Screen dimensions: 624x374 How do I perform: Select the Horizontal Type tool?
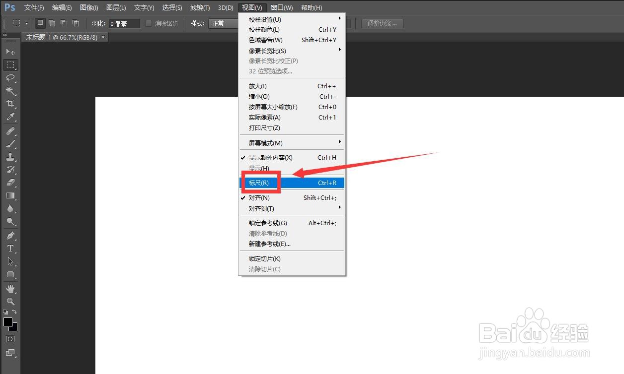click(x=11, y=248)
